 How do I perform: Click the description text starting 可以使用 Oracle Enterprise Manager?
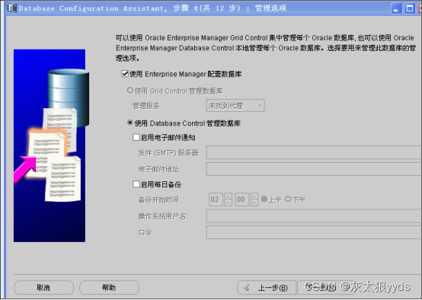(266, 48)
